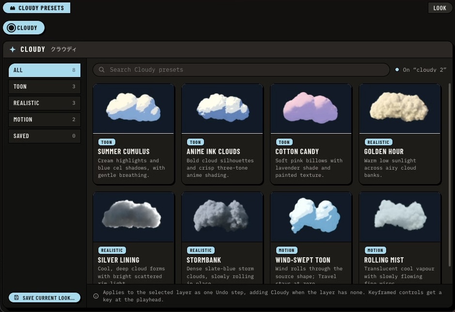The image size is (455, 312).
Task: Open the Look button
Action: [x=439, y=8]
